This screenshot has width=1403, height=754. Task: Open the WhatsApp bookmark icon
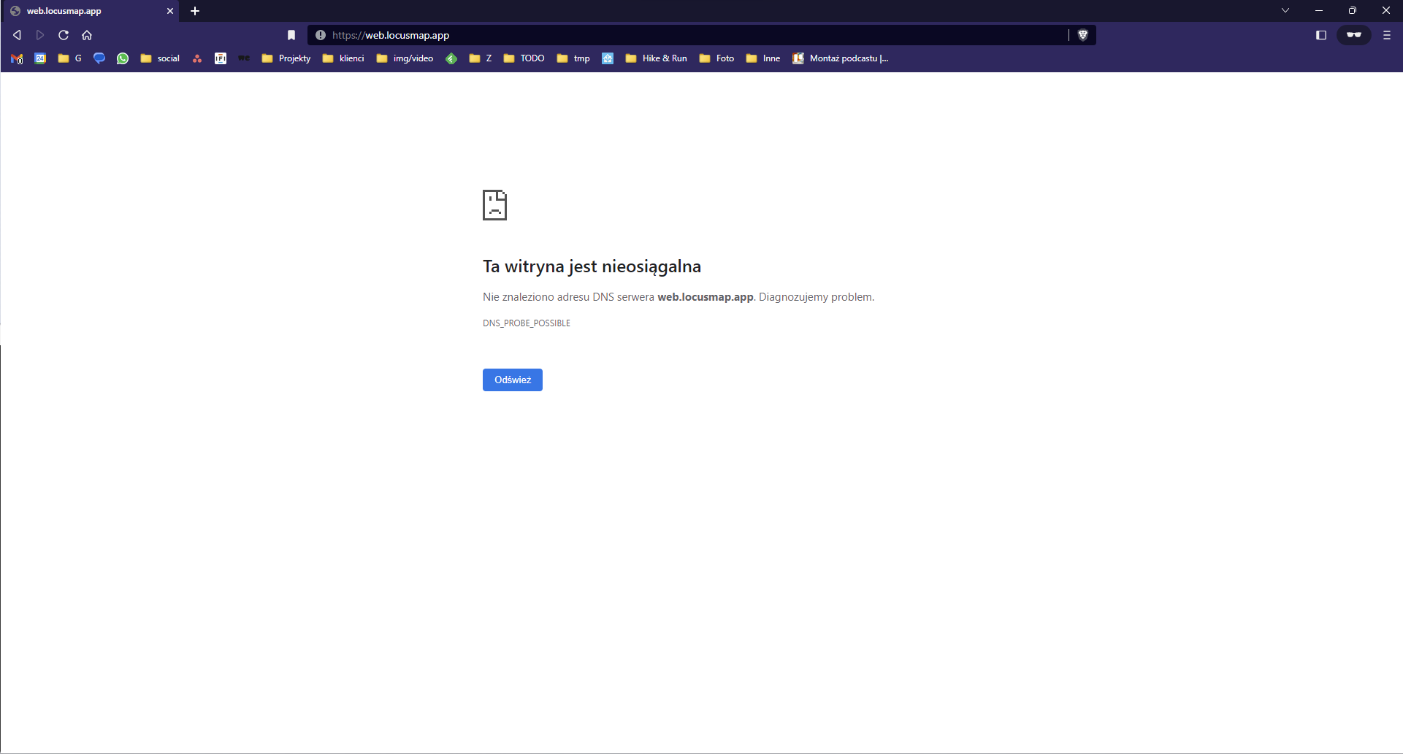tap(123, 58)
